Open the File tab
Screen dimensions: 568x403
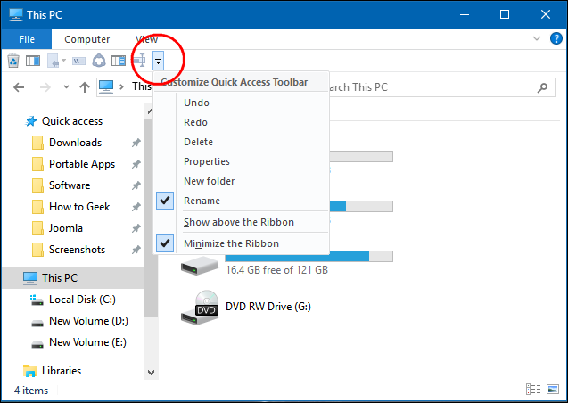pyautogui.click(x=26, y=39)
